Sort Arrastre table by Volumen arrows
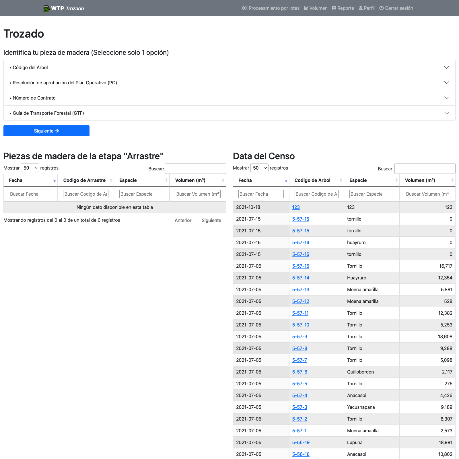Viewport: 459px width, 459px height. (223, 180)
